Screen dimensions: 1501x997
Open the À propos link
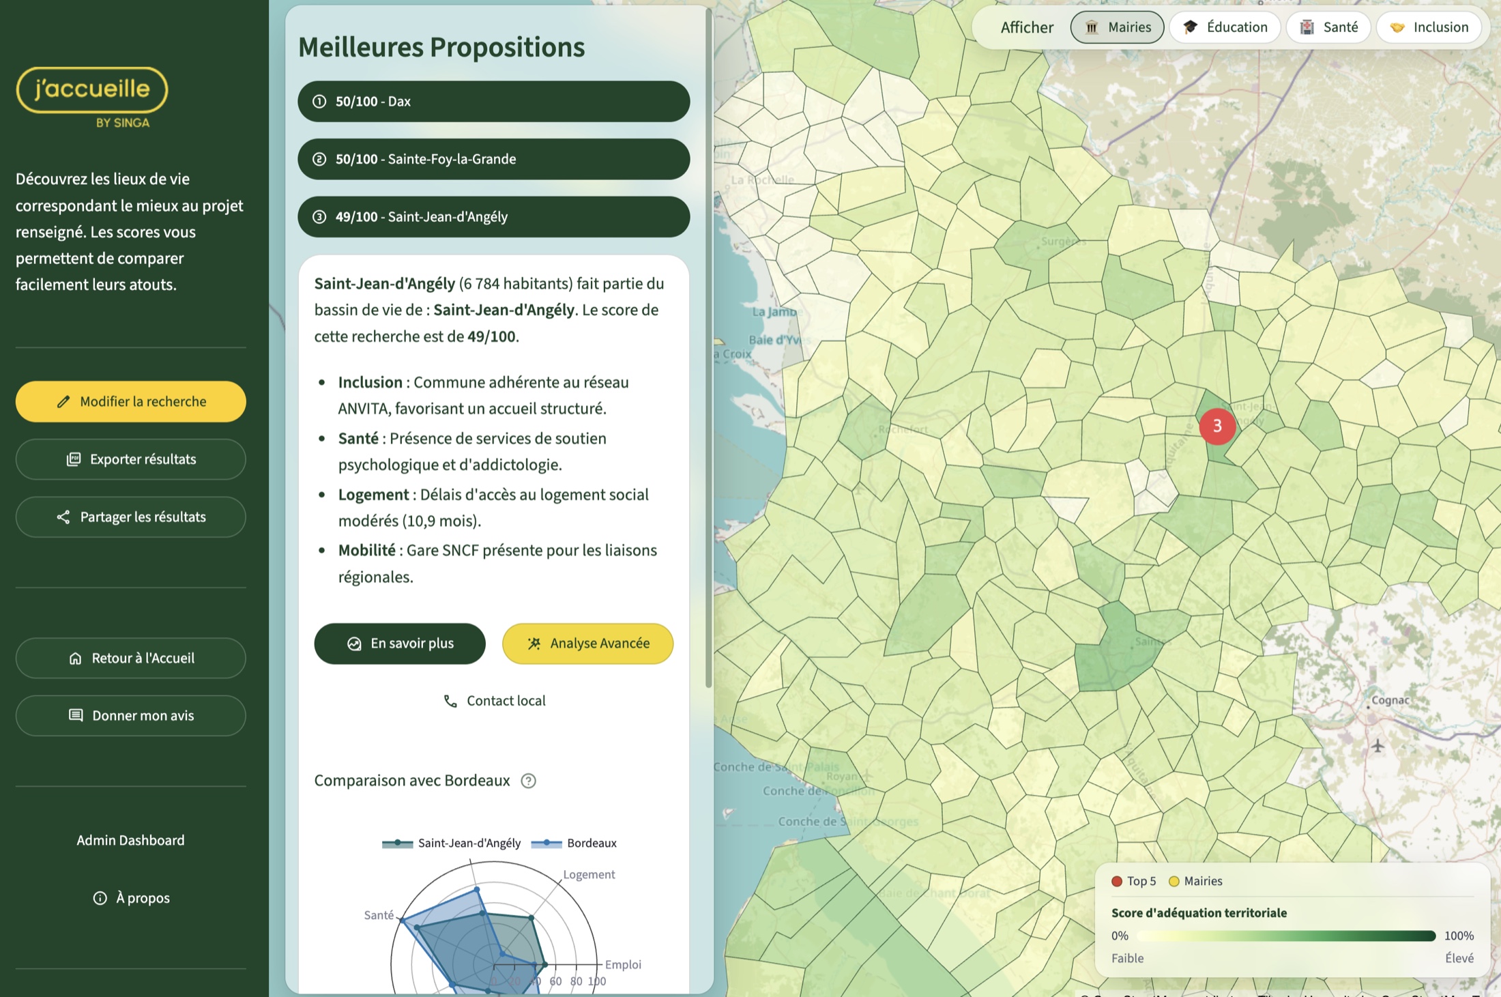point(131,898)
